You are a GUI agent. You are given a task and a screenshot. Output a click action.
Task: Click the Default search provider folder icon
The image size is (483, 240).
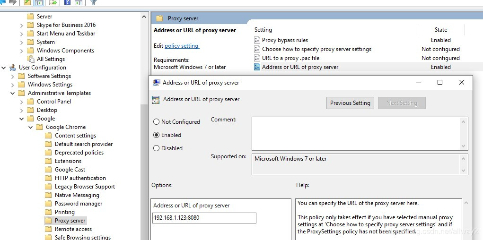click(48, 144)
